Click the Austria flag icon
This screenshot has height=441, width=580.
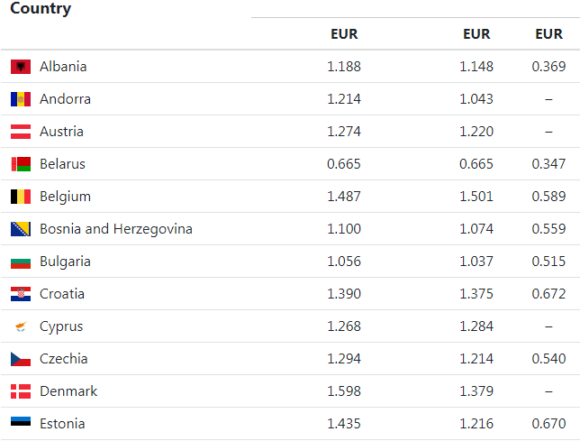[x=21, y=132]
